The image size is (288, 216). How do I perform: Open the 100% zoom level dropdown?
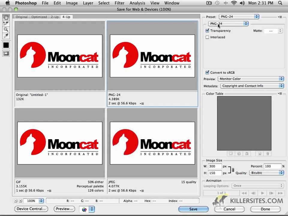coord(34,201)
